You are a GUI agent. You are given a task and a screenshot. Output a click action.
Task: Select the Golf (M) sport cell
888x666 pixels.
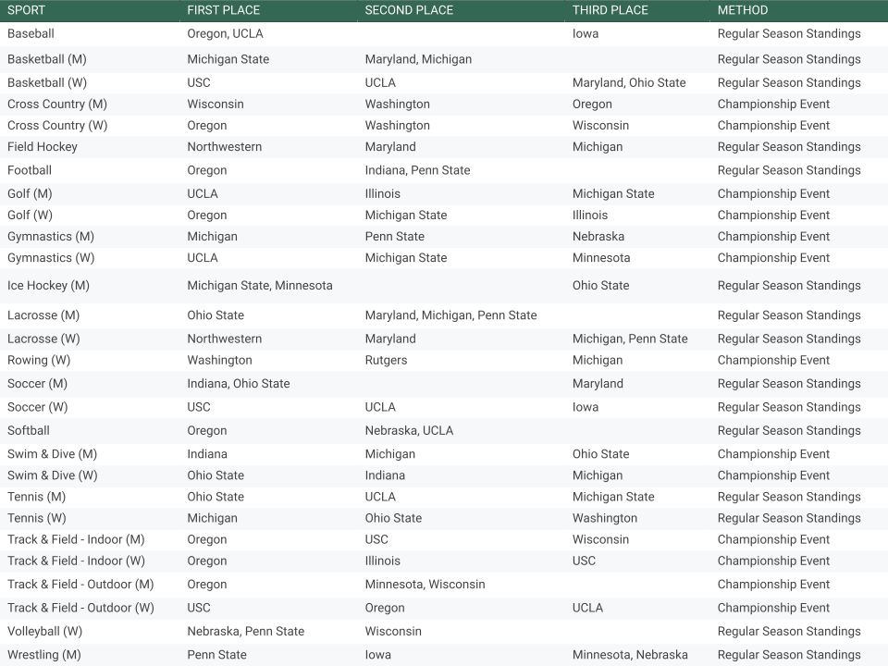[x=30, y=193]
